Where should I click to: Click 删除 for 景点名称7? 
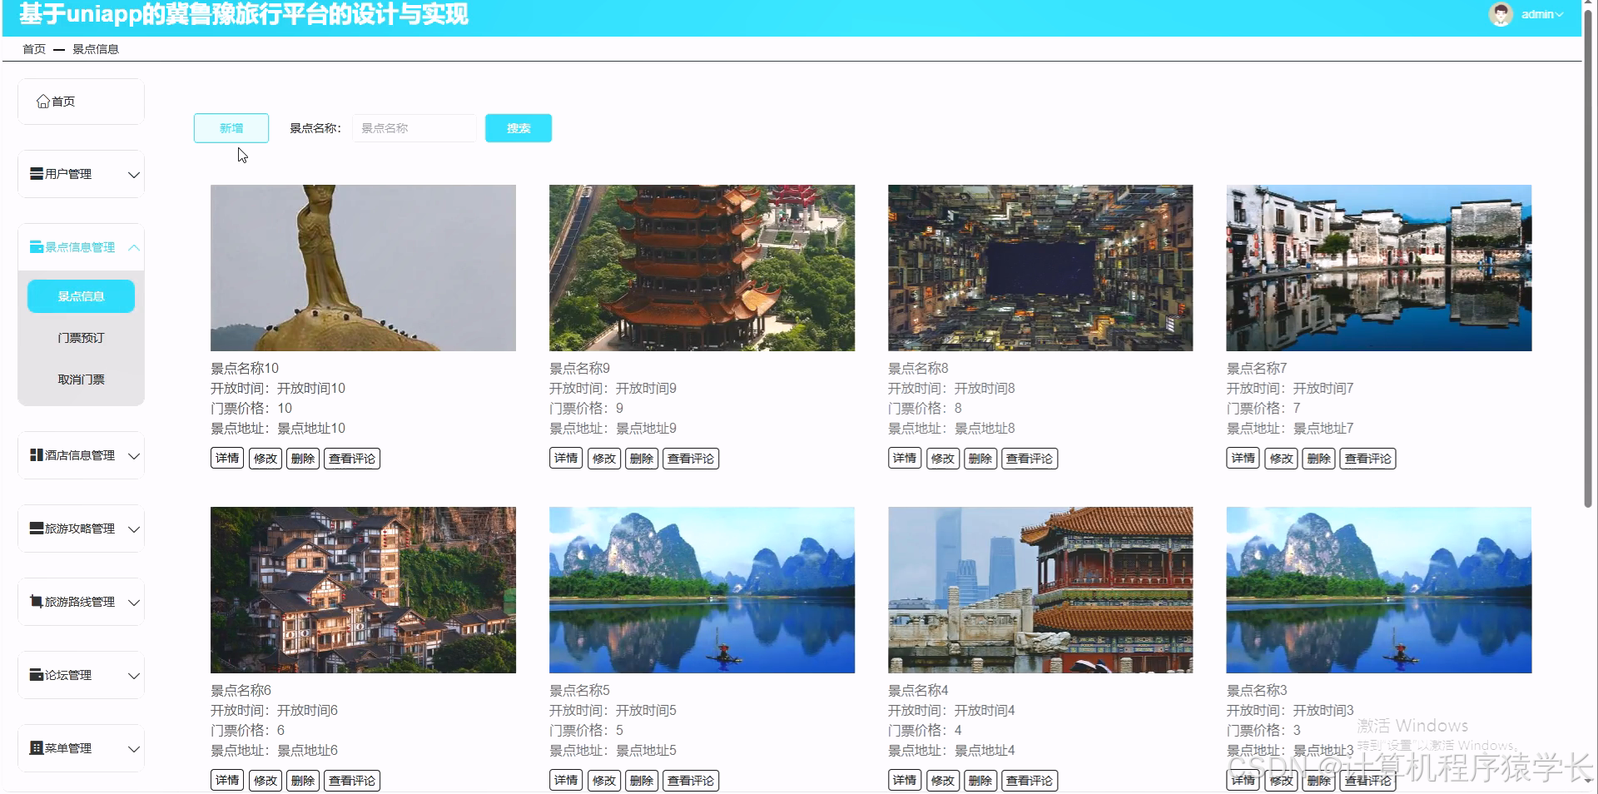(x=1318, y=459)
